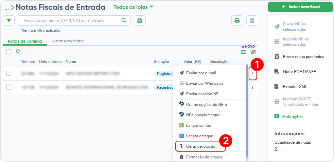Click the Exportar XML file icon
This screenshot has width=334, height=162.
[x=277, y=87]
